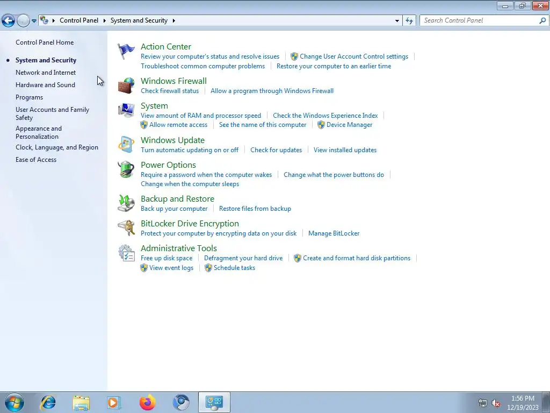Open Hardware and Sound category
Viewport: 550px width, 413px height.
tap(45, 84)
